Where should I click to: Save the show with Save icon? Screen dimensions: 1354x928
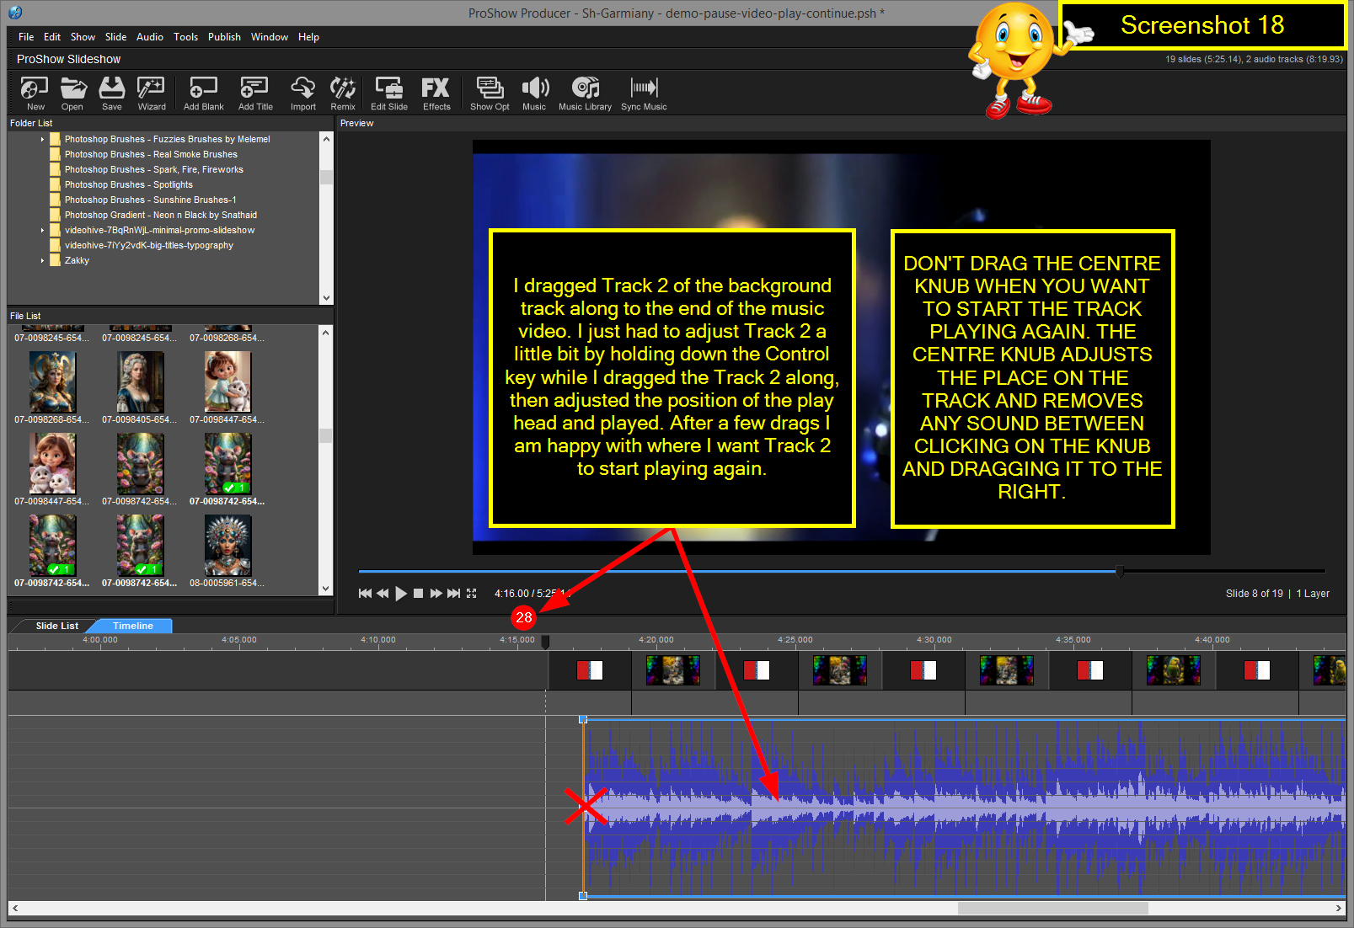tap(111, 93)
